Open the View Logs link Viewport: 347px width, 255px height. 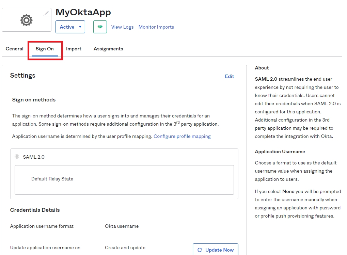pos(122,27)
